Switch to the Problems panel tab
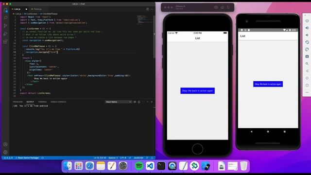This screenshot has height=175, width=311. click(x=17, y=102)
